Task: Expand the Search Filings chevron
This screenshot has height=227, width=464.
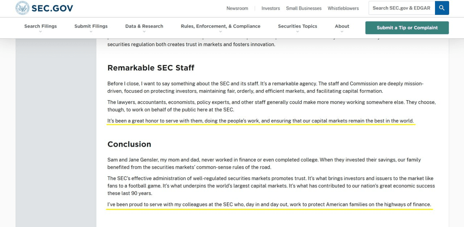Action: pyautogui.click(x=41, y=32)
